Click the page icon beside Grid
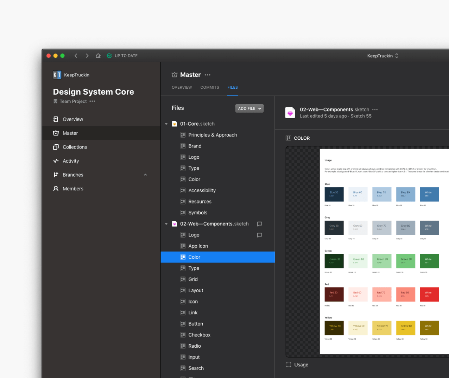 coord(183,279)
